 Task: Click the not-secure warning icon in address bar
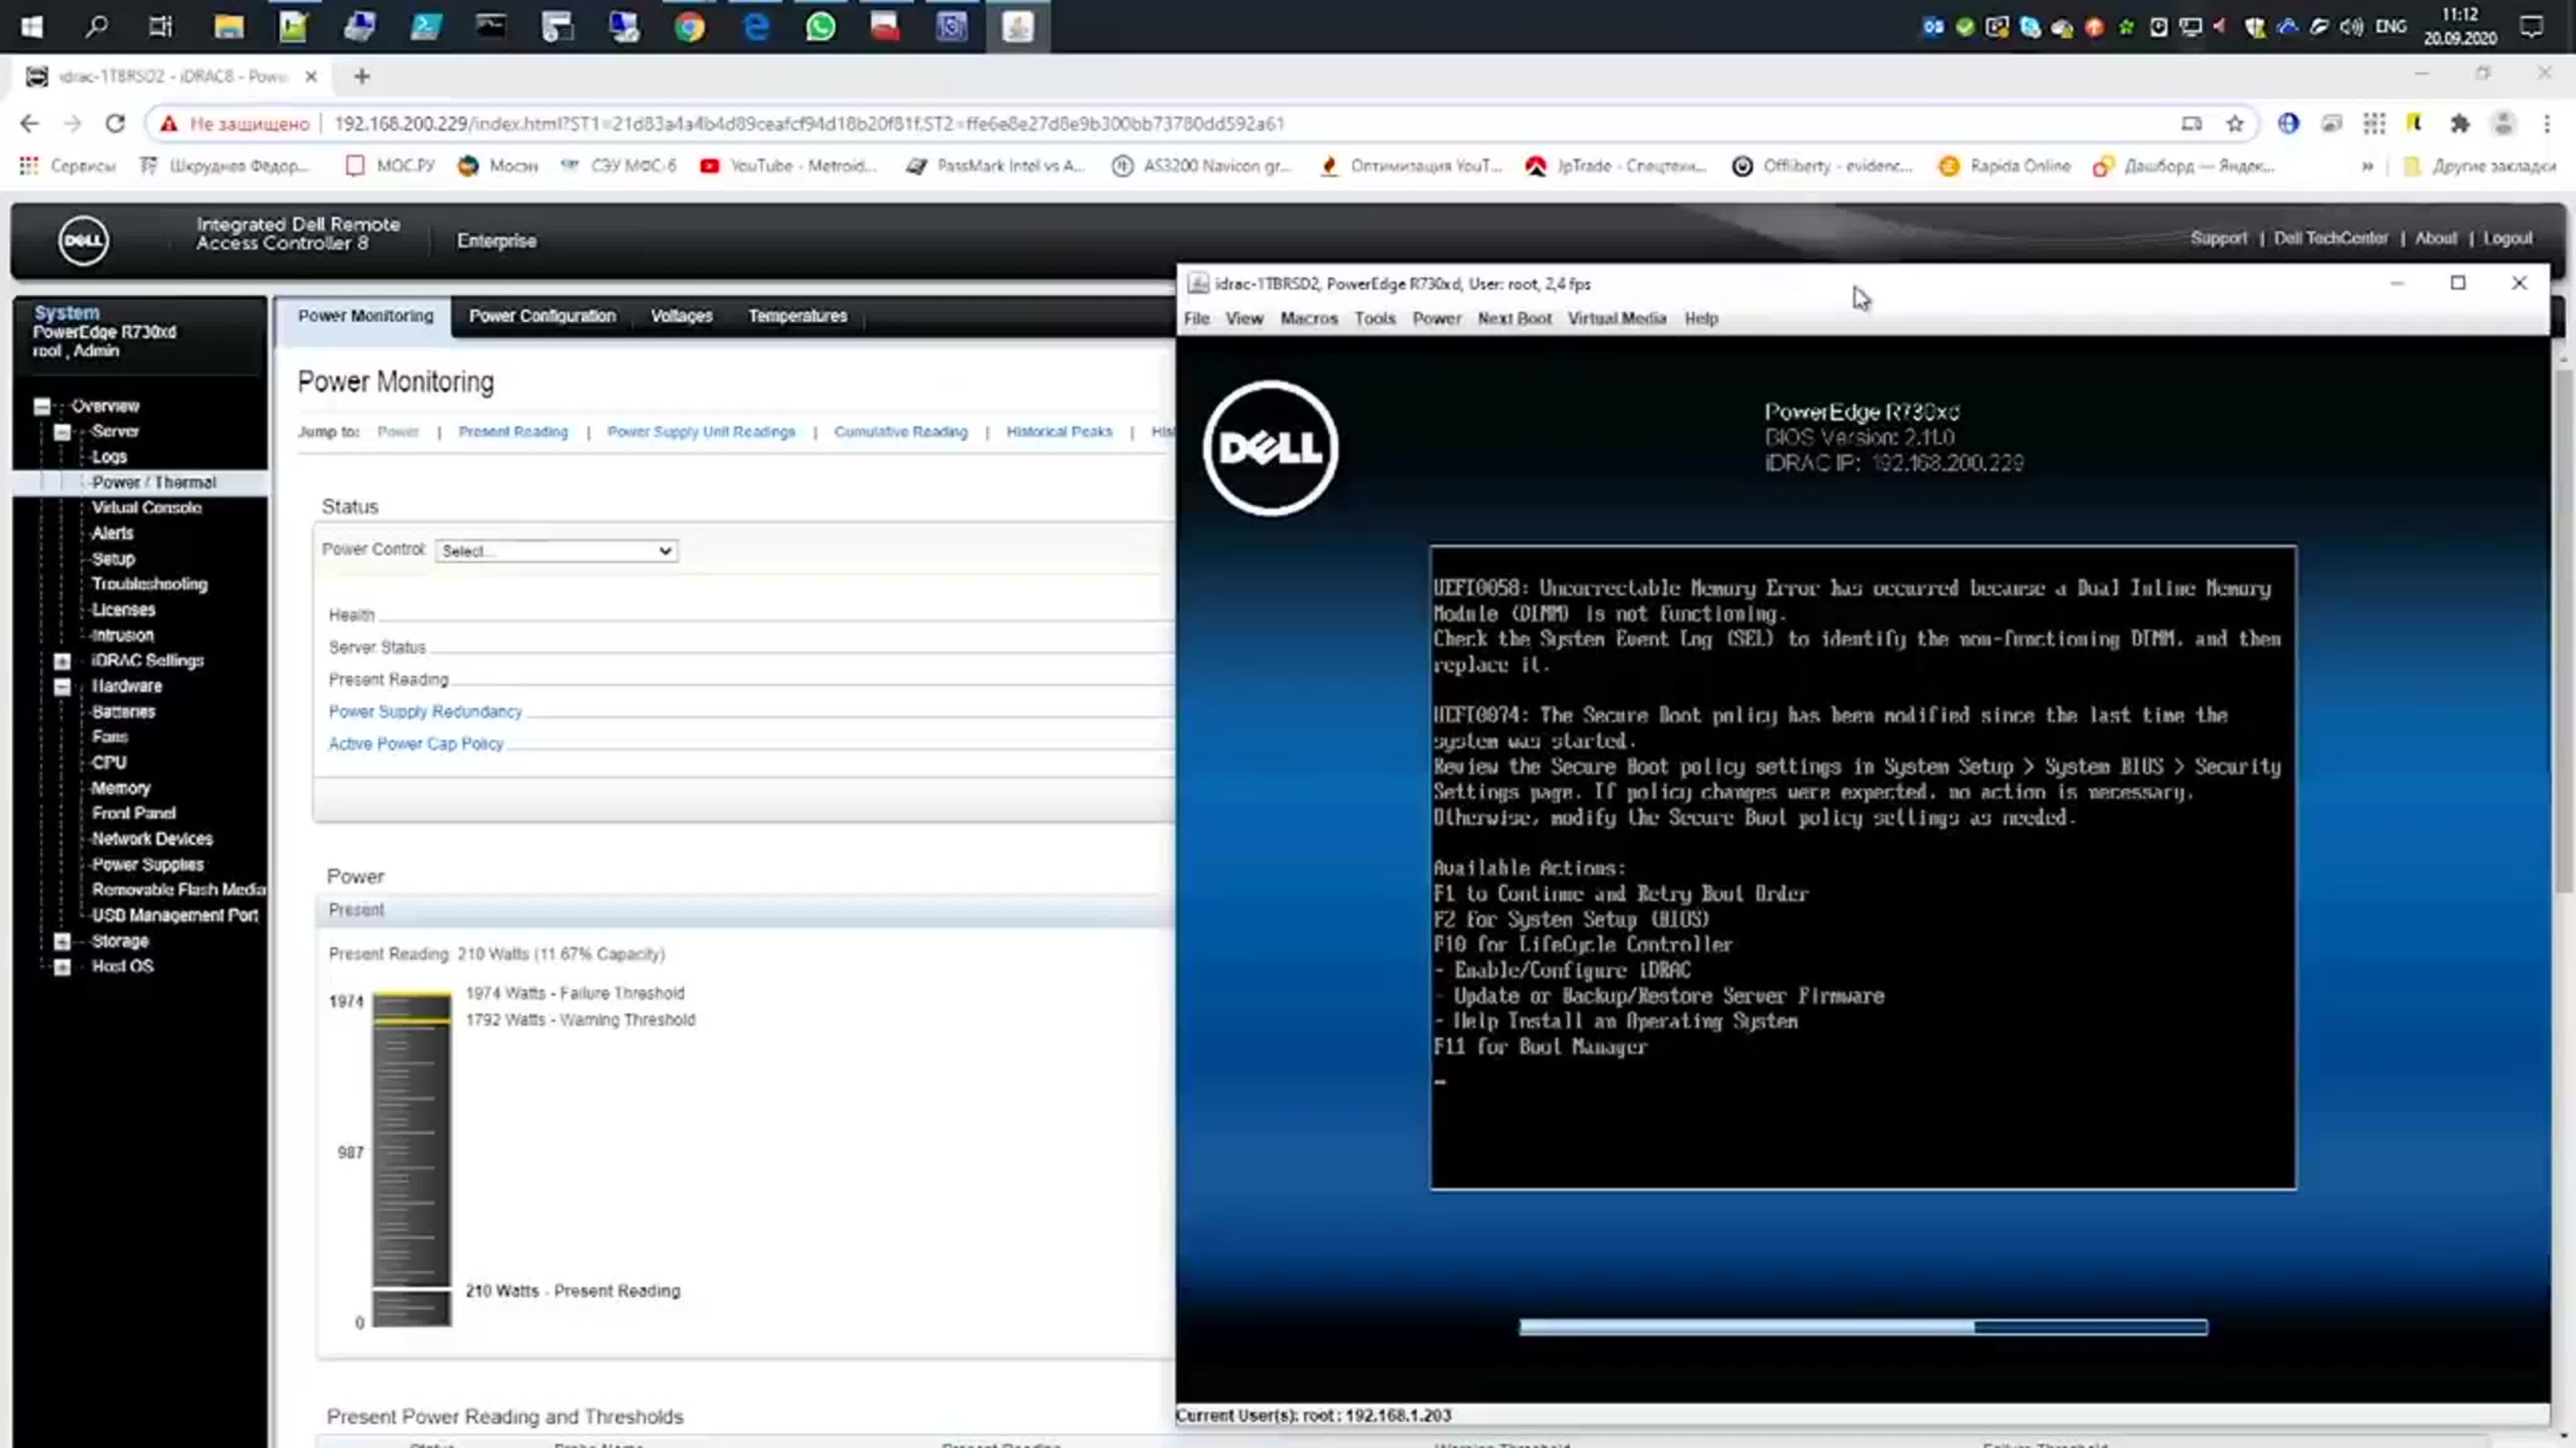169,124
